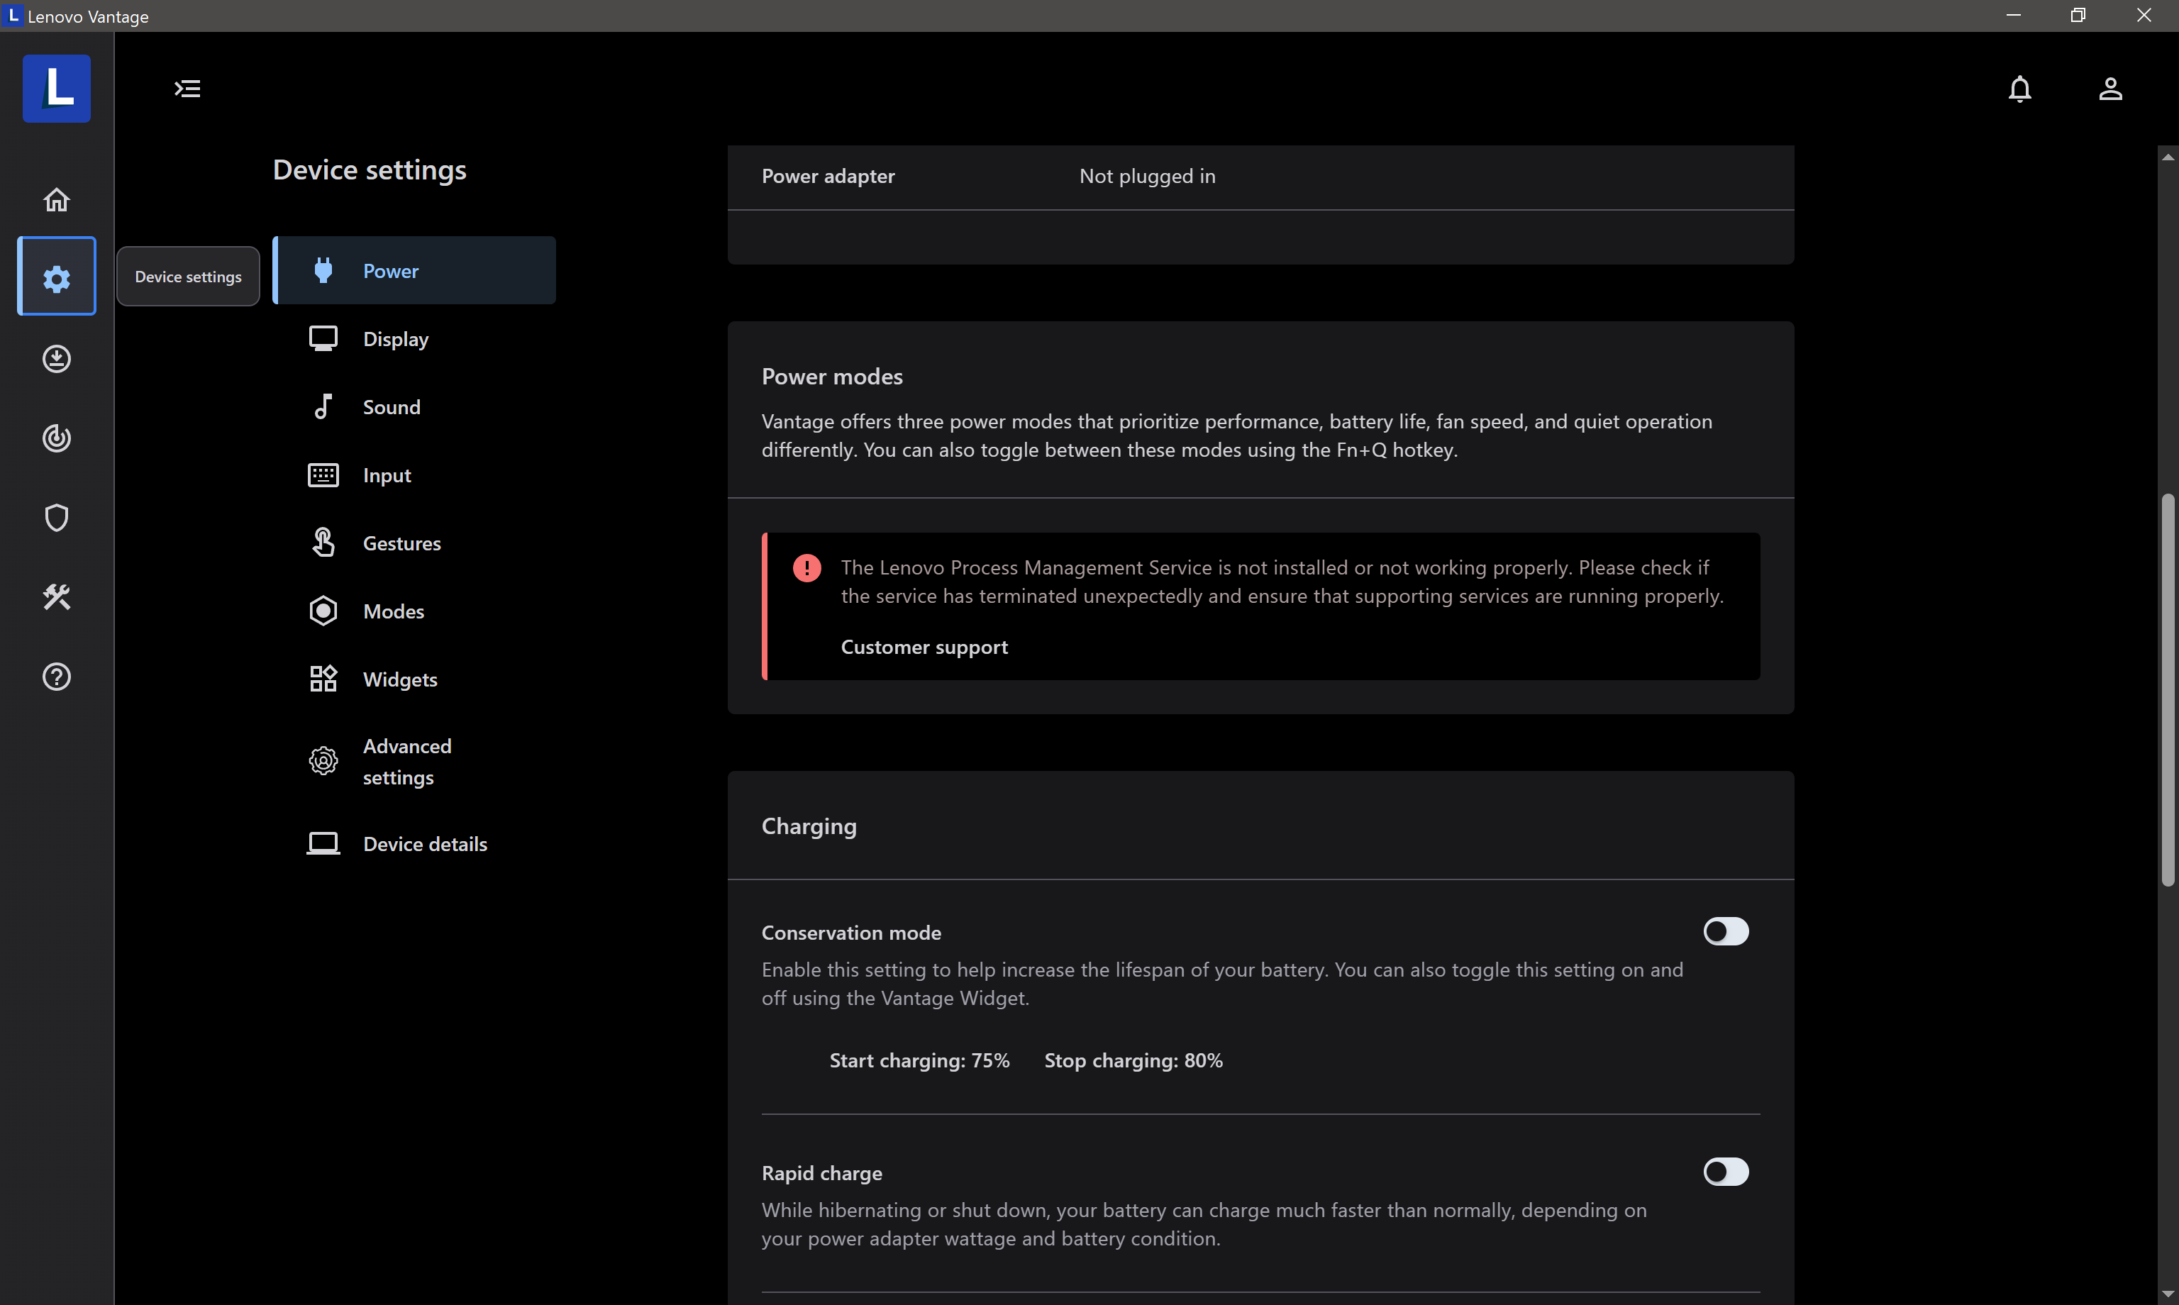Open the hardware tools wrench icon
The width and height of the screenshot is (2179, 1305).
(x=56, y=596)
